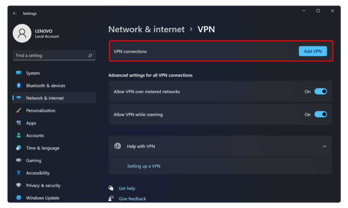Click Network & internet breadcrumb
This screenshot has height=208, width=348.
(x=146, y=29)
